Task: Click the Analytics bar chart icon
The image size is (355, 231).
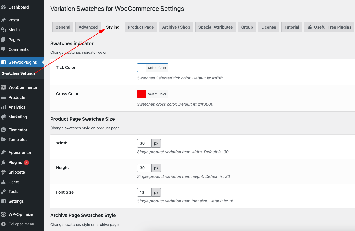Action: (3, 107)
